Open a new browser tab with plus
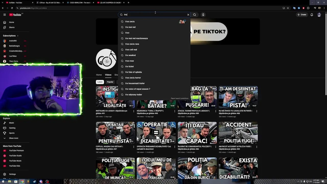327x184 pixels. click(129, 3)
